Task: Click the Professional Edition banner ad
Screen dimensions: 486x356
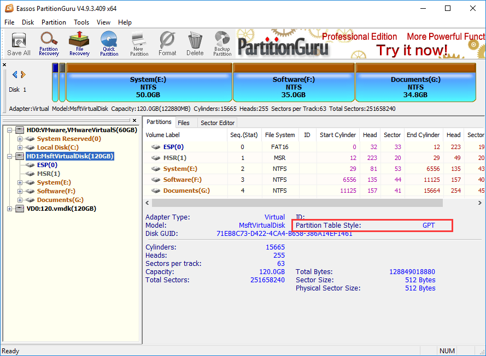Action: (360, 44)
